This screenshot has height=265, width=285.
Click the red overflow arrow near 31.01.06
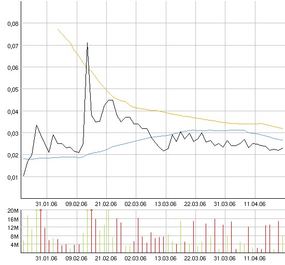click(41, 211)
